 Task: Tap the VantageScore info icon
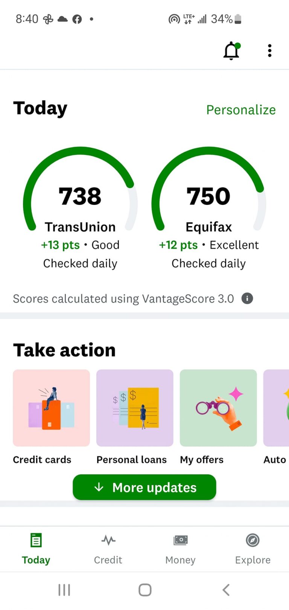247,299
